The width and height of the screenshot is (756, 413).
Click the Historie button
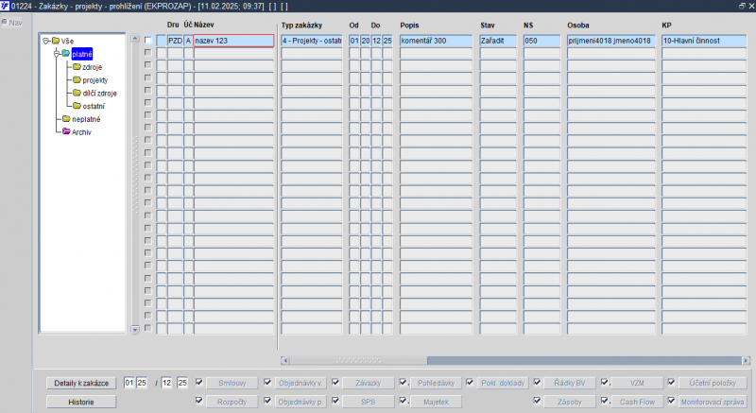tap(81, 402)
